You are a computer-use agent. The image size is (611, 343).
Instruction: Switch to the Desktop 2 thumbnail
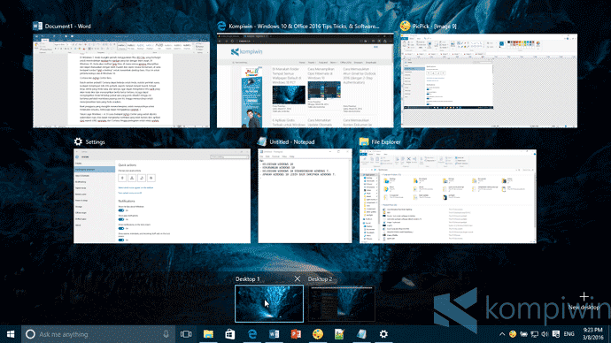click(x=342, y=304)
